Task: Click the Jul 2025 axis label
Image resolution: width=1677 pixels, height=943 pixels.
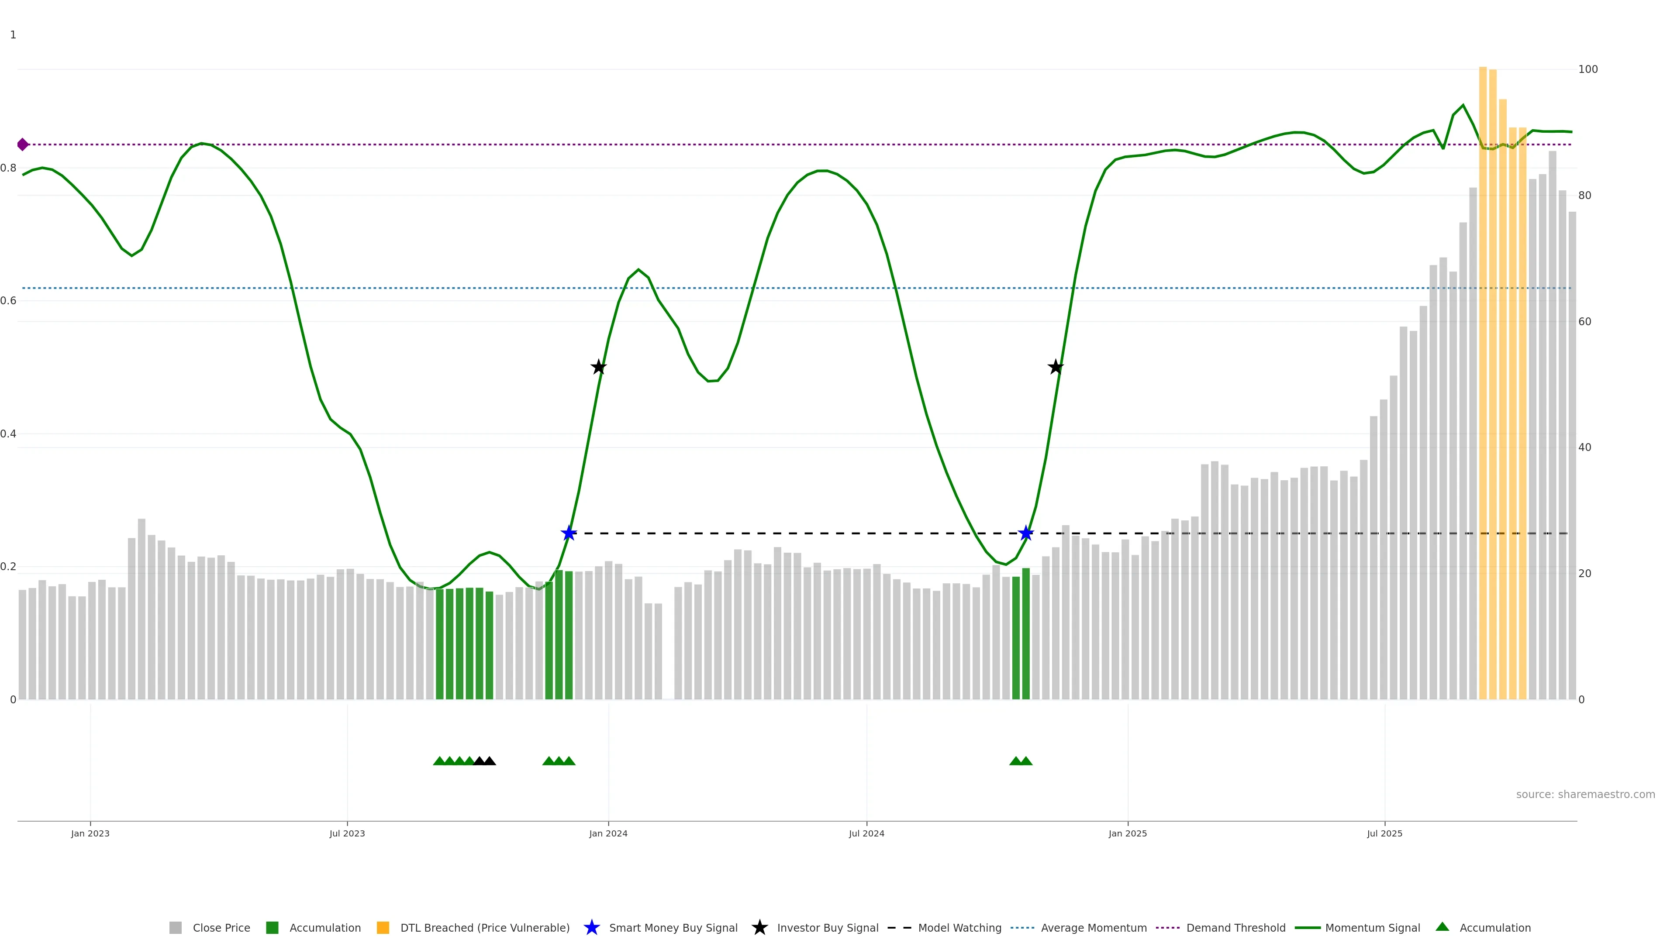Action: click(1384, 833)
